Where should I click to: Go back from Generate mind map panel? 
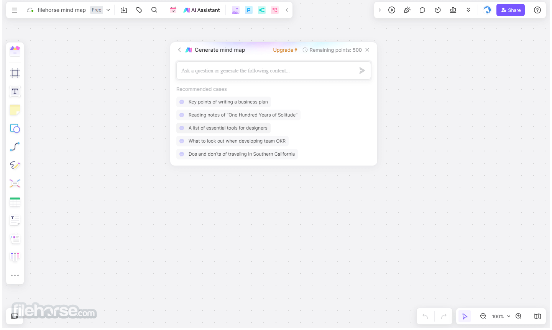tap(179, 50)
